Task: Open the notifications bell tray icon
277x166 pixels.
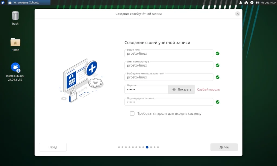Action: click(x=240, y=2)
